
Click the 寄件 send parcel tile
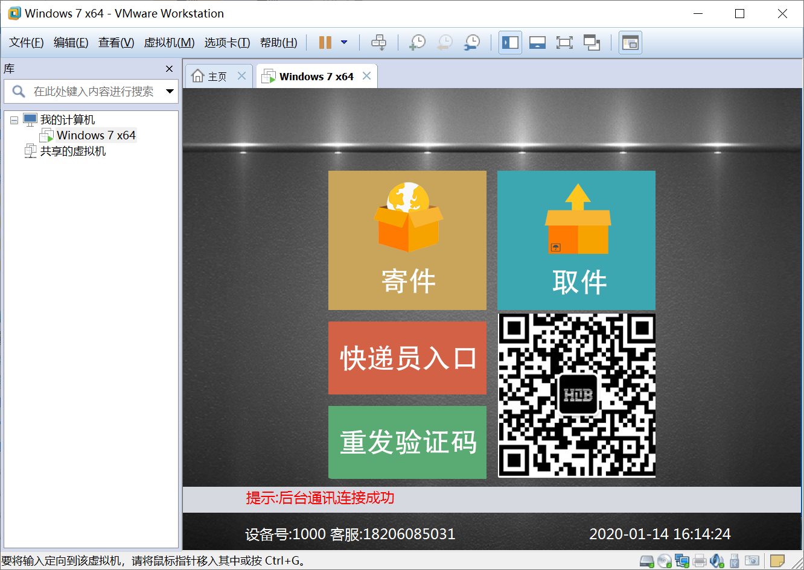407,240
